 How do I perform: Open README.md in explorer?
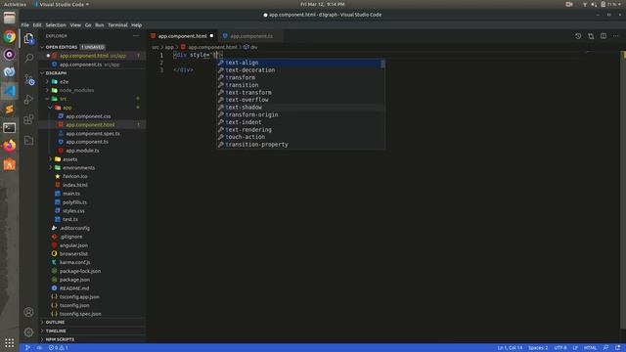click(74, 288)
